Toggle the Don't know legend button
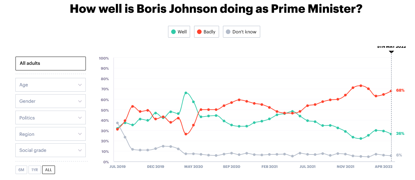 coord(242,32)
